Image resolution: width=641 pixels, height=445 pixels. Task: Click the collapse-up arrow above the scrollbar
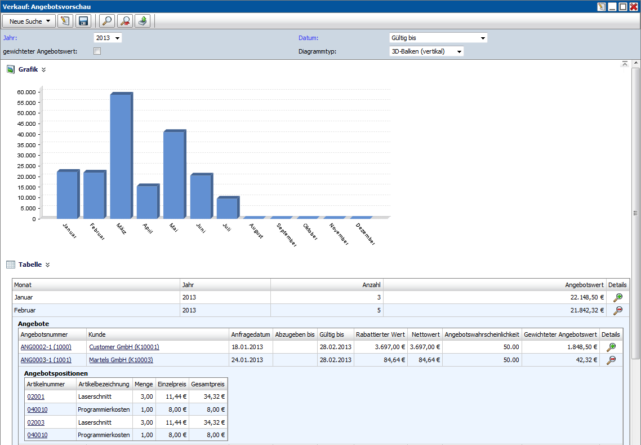625,64
